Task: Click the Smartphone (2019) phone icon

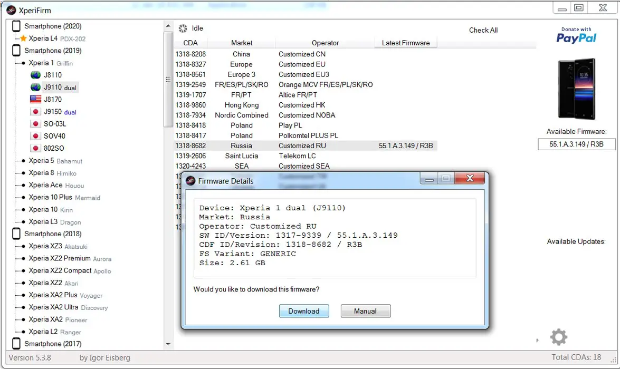Action: coord(16,51)
